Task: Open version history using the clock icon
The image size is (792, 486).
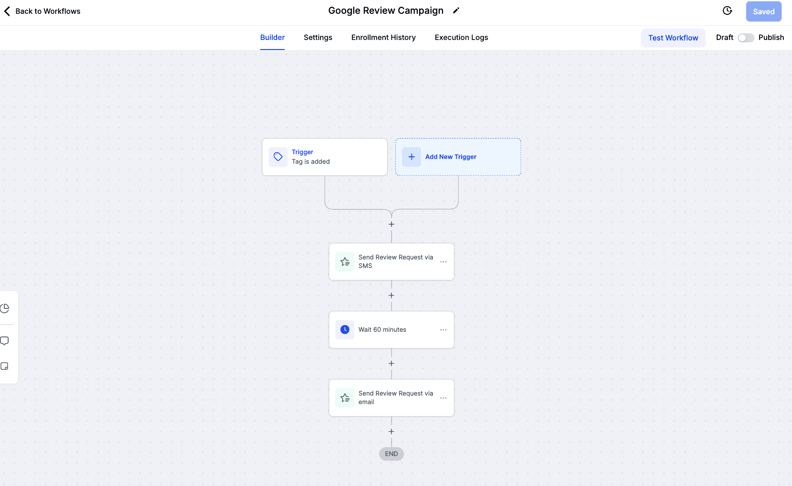Action: 727,10
